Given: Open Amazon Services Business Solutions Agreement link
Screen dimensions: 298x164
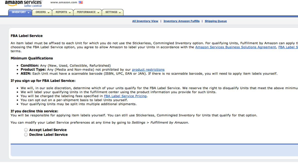Looking at the screenshot, I should [235, 47].
